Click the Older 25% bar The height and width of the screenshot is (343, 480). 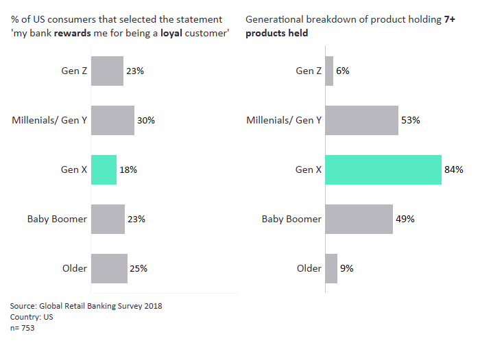[x=109, y=268]
